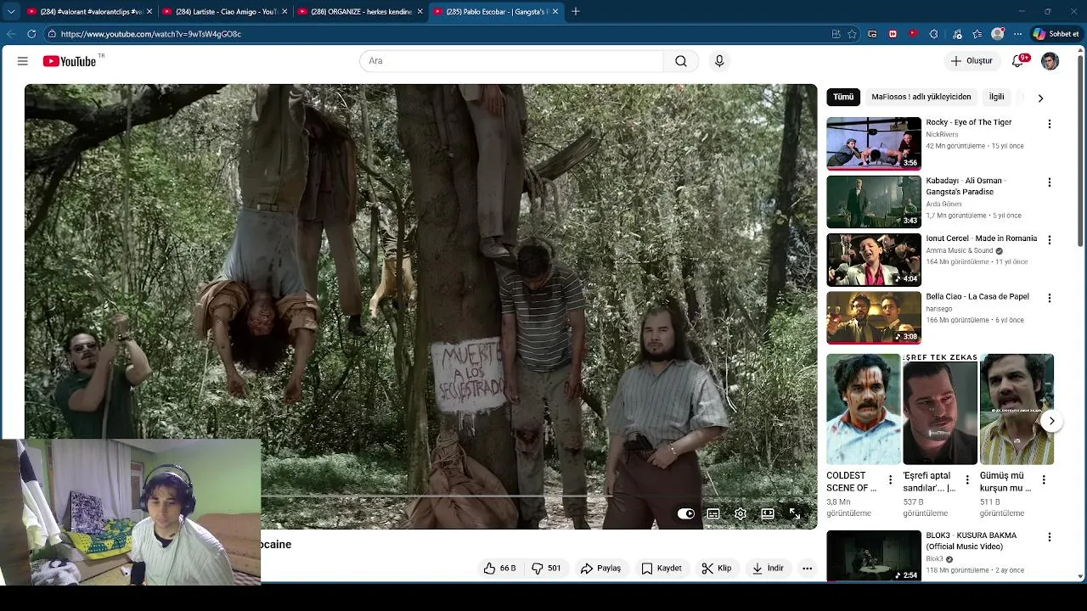The image size is (1087, 611).
Task: Open more actions menu under video
Action: click(808, 569)
